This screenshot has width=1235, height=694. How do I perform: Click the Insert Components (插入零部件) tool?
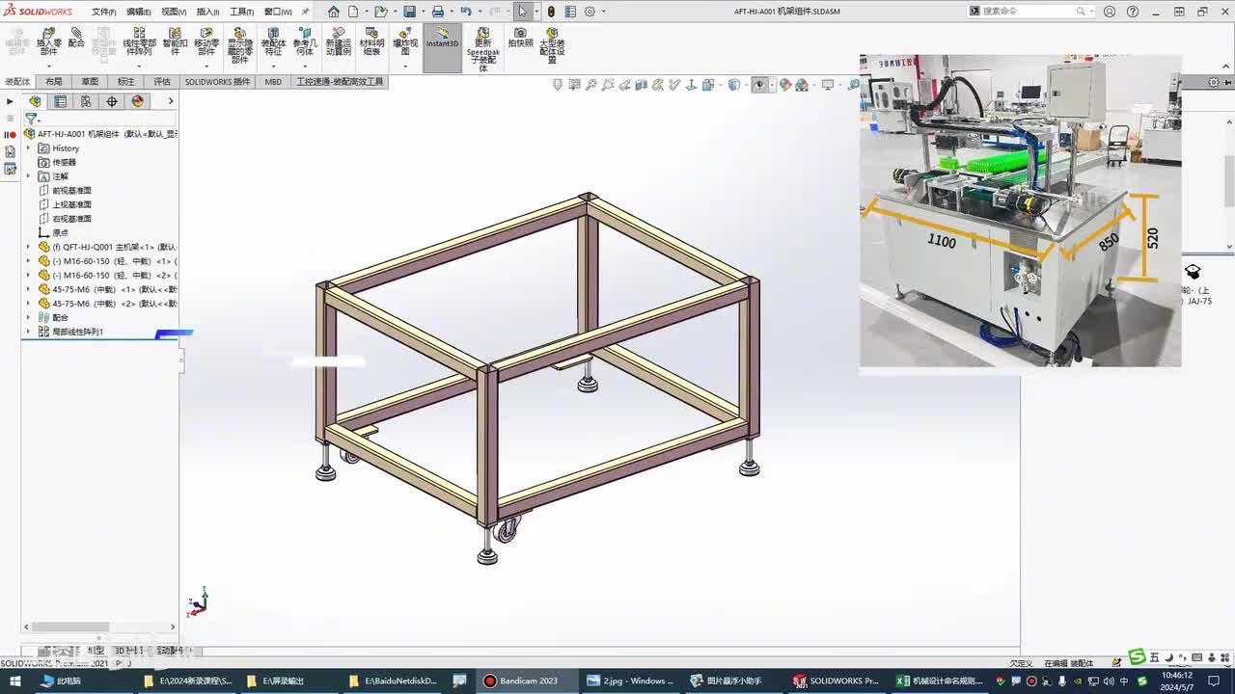49,40
